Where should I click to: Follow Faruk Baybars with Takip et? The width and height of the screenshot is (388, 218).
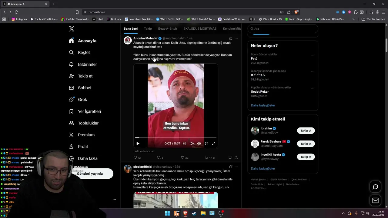[306, 144]
